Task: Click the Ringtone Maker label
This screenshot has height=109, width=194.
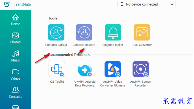Action: (113, 45)
